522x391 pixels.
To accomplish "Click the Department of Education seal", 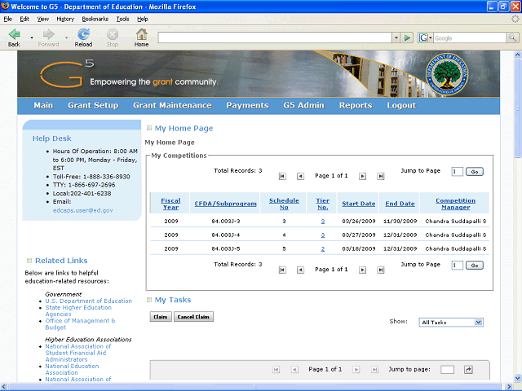I will click(x=447, y=74).
